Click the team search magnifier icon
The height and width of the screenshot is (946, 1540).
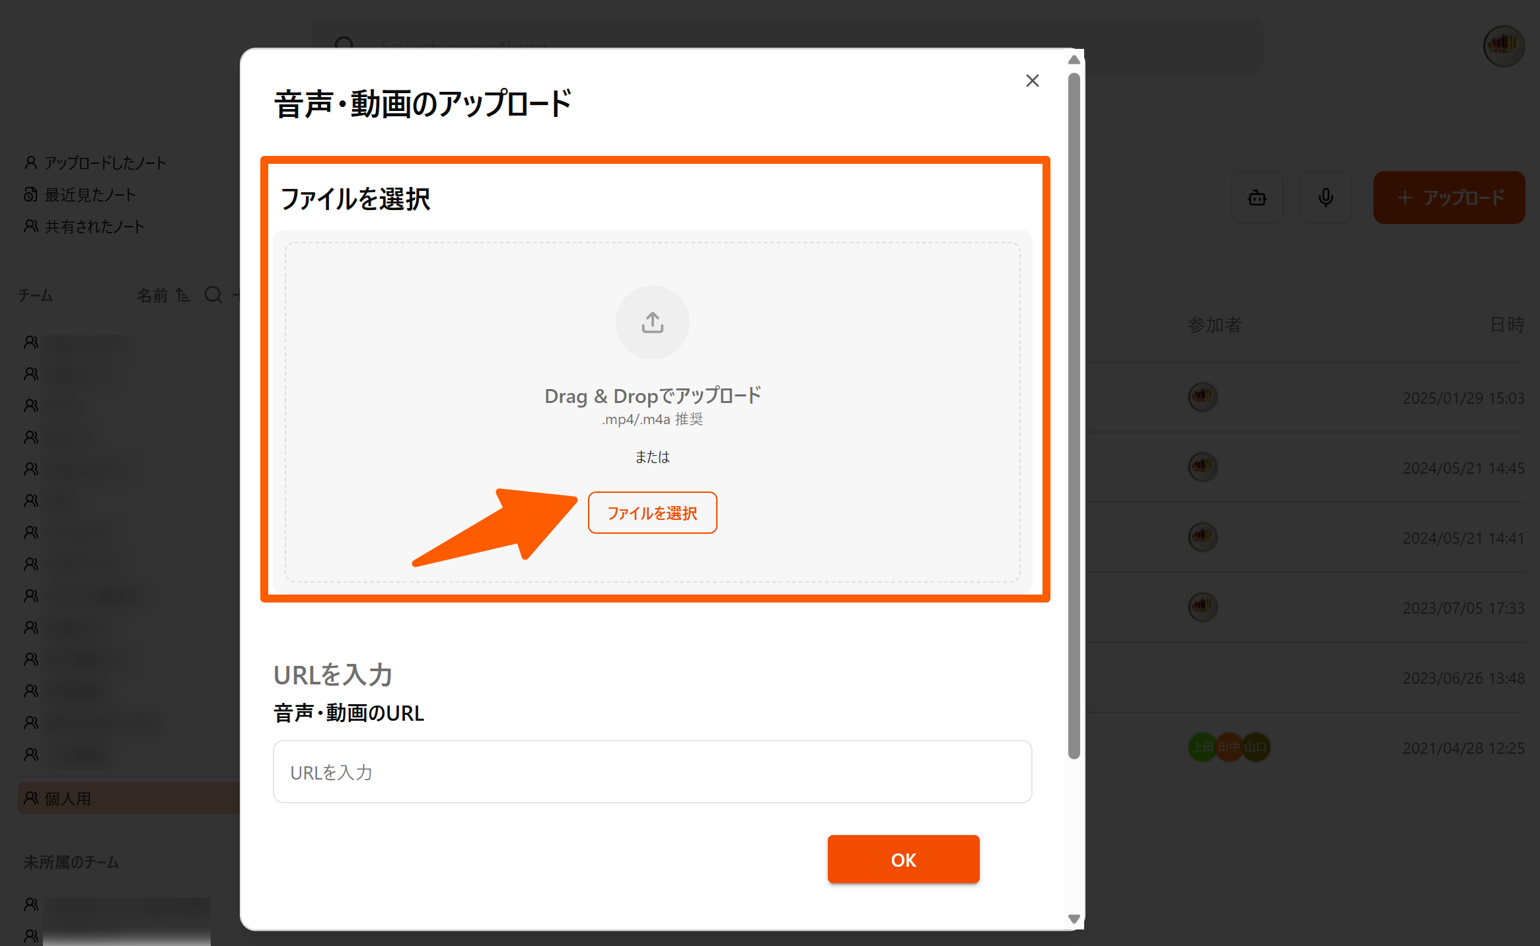point(213,295)
